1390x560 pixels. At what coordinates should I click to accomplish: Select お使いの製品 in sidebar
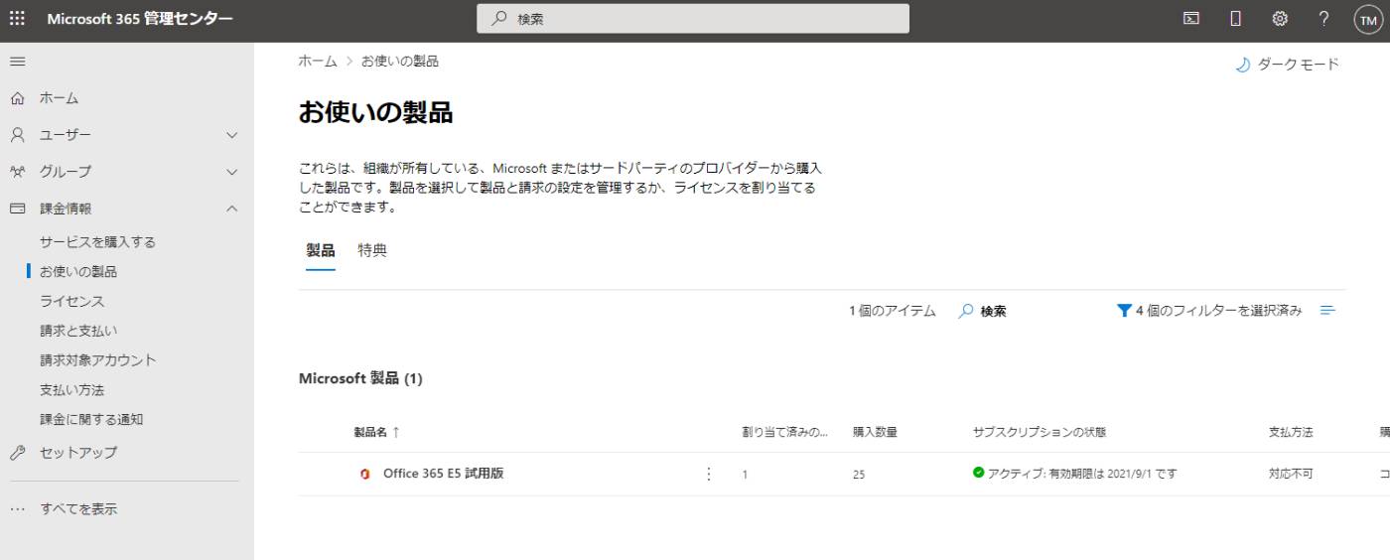[x=78, y=271]
